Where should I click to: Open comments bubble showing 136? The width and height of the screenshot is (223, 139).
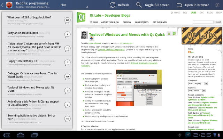click(67, 76)
